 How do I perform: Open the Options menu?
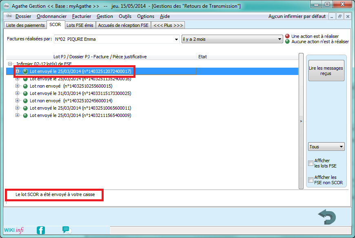pos(146,16)
